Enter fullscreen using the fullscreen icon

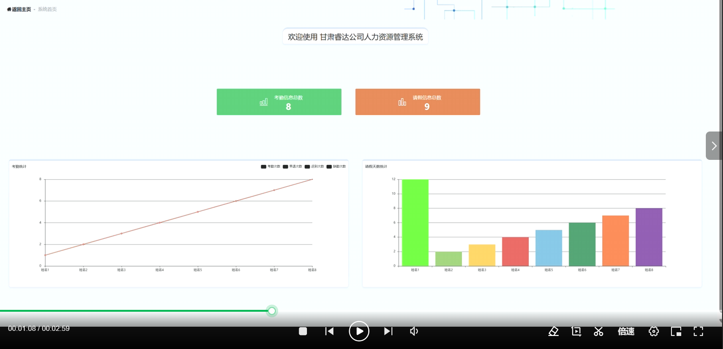pos(698,331)
